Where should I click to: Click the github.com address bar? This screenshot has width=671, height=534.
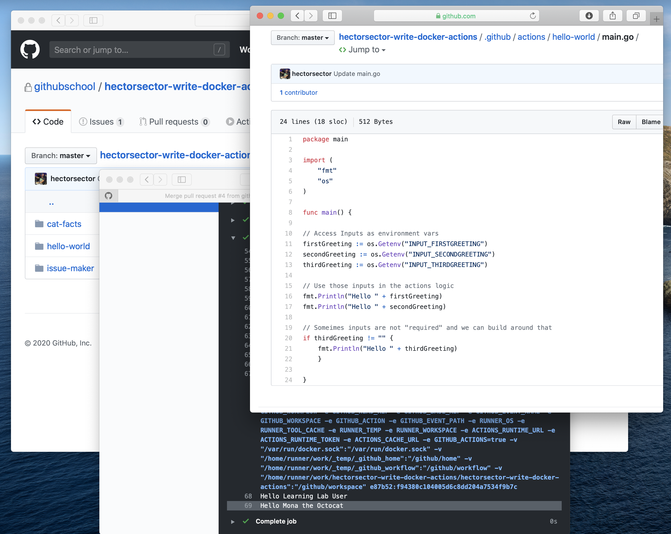click(x=456, y=16)
